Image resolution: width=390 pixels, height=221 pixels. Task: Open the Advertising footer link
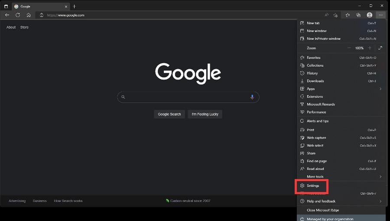[17, 201]
